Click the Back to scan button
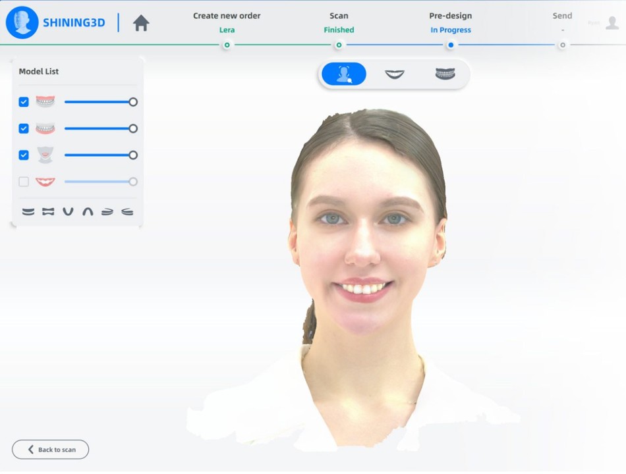The image size is (626, 474). coord(51,450)
